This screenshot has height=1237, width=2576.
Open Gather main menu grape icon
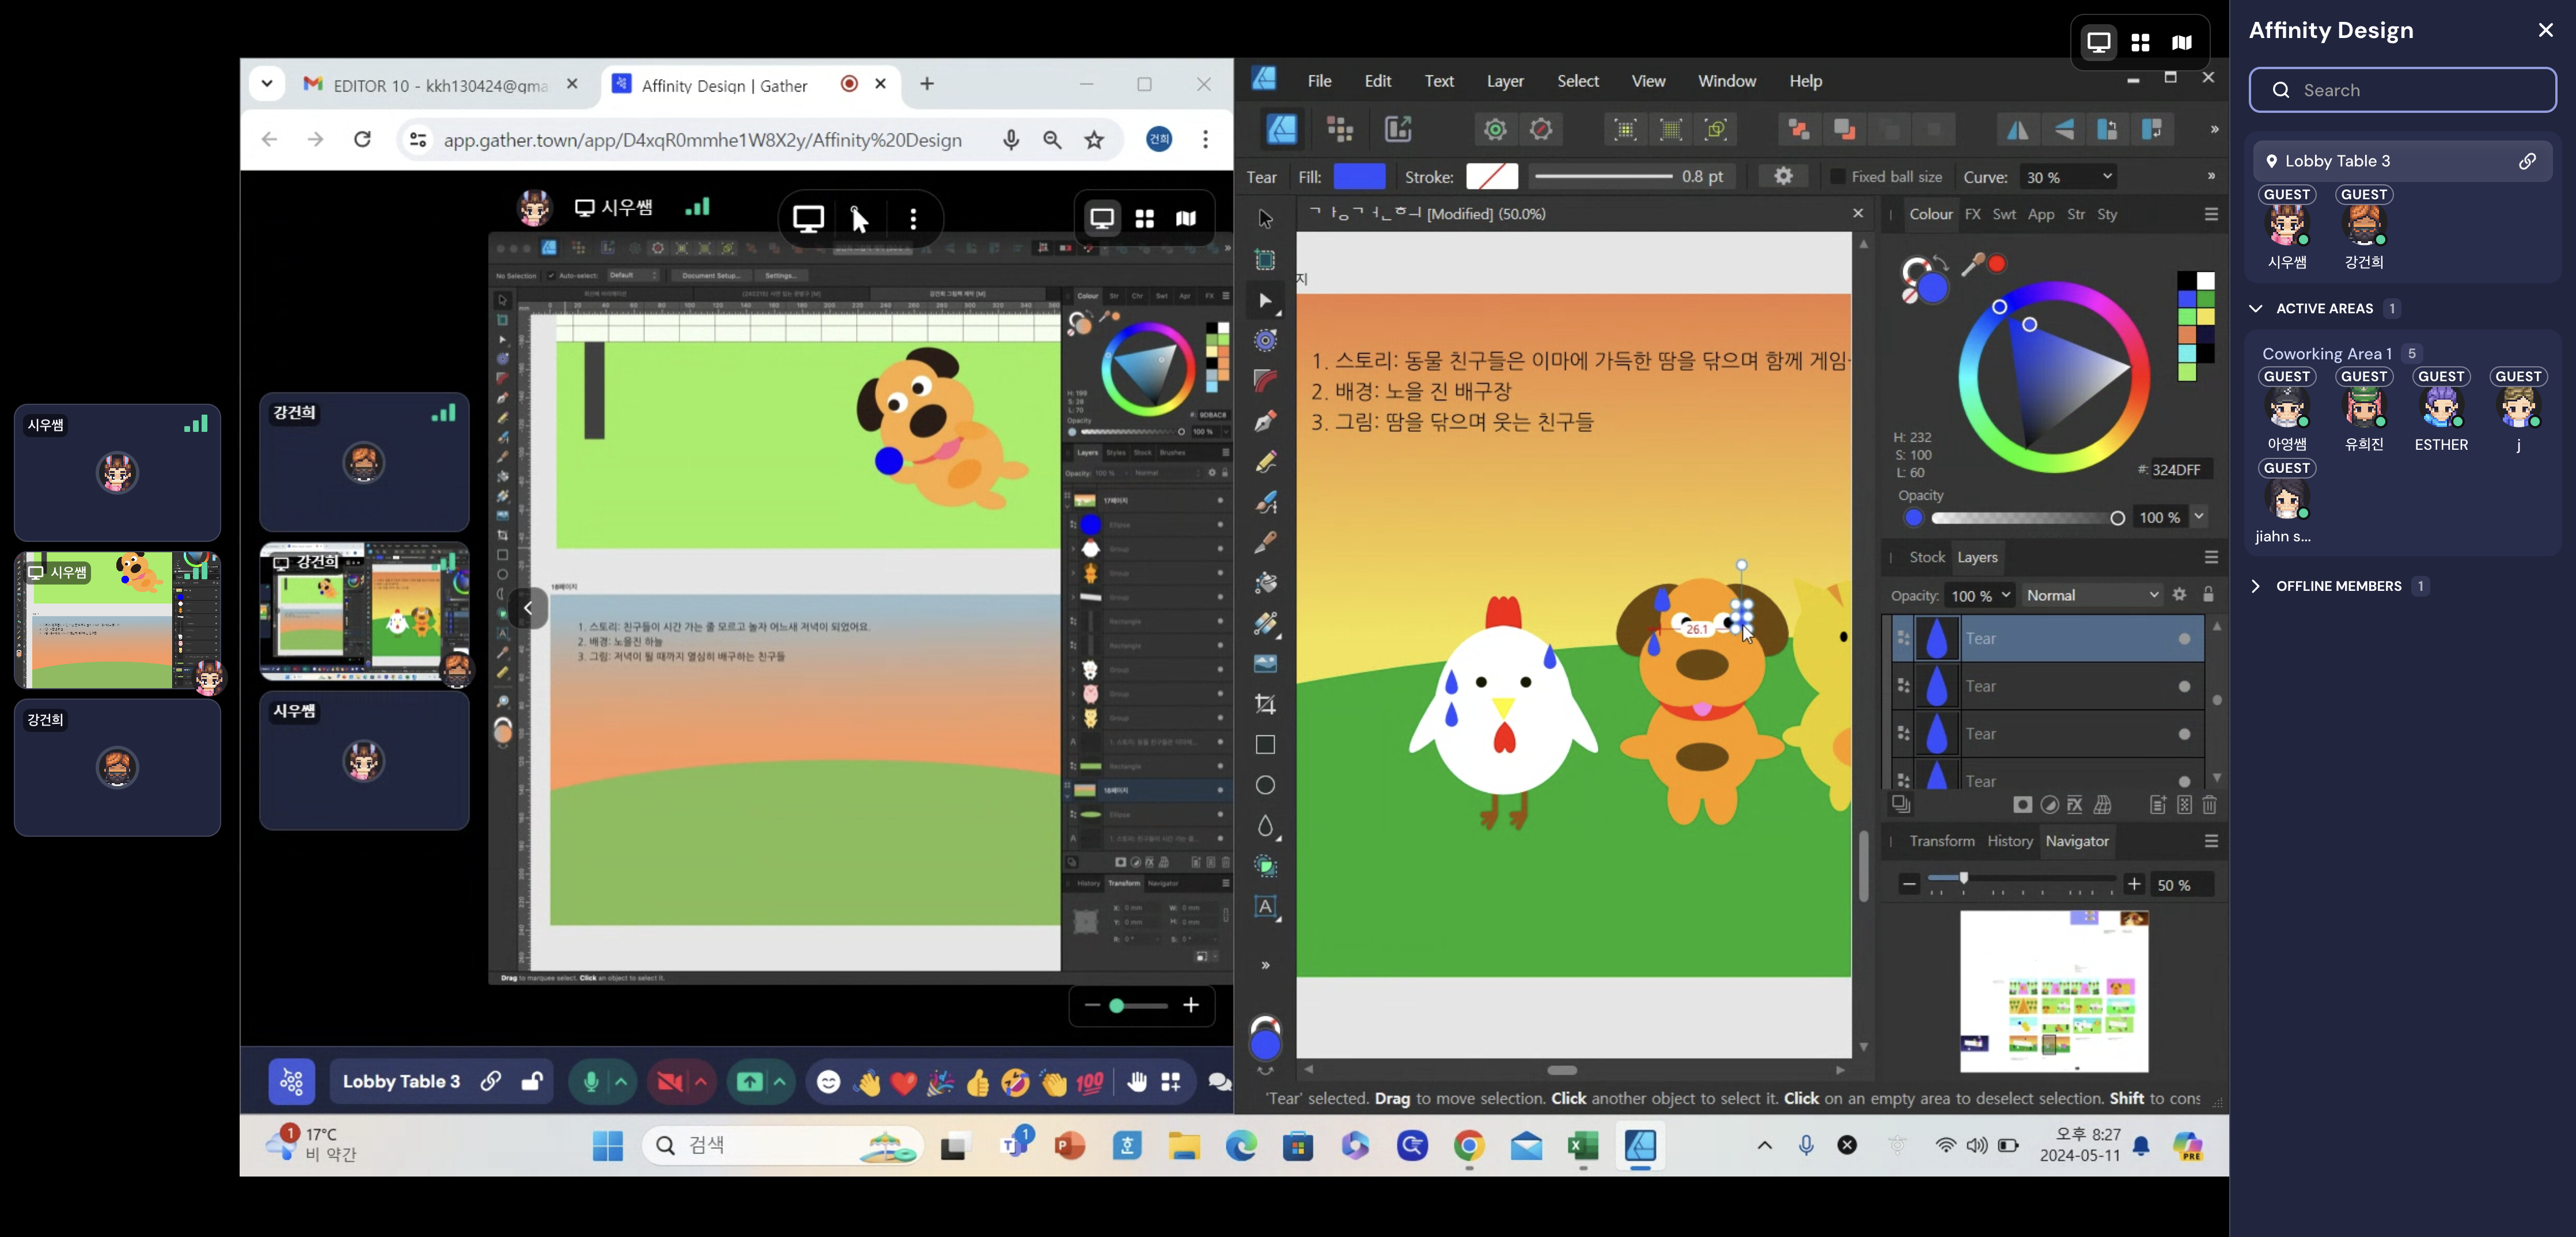[292, 1082]
